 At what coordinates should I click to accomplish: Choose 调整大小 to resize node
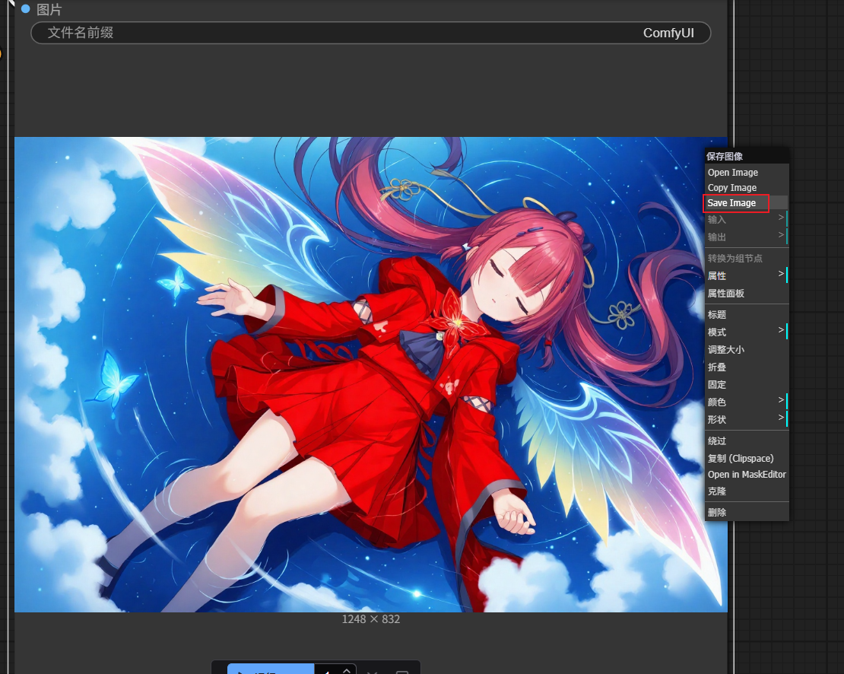(x=726, y=350)
